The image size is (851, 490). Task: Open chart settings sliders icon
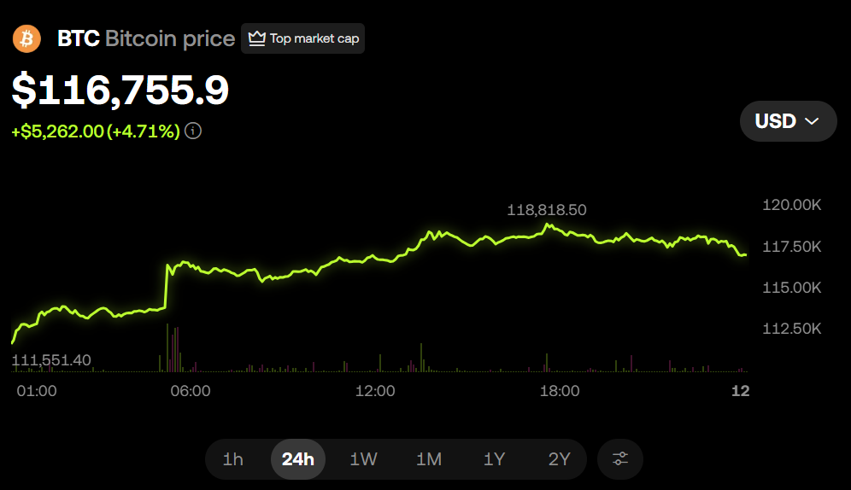tap(619, 459)
